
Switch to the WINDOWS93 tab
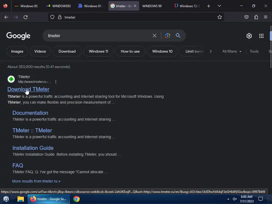point(58,6)
